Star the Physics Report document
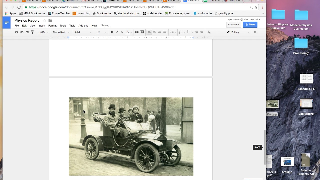320x180 pixels. tap(44, 20)
